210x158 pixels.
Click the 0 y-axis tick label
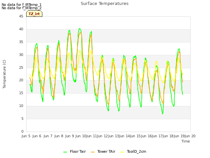(x=22, y=131)
